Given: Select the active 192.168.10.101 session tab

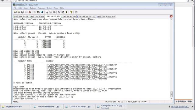Looking at the screenshot, I should click(x=53, y=16).
